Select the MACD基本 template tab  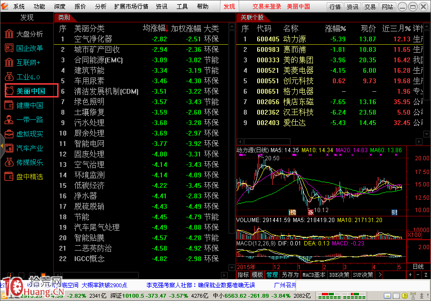314,275
